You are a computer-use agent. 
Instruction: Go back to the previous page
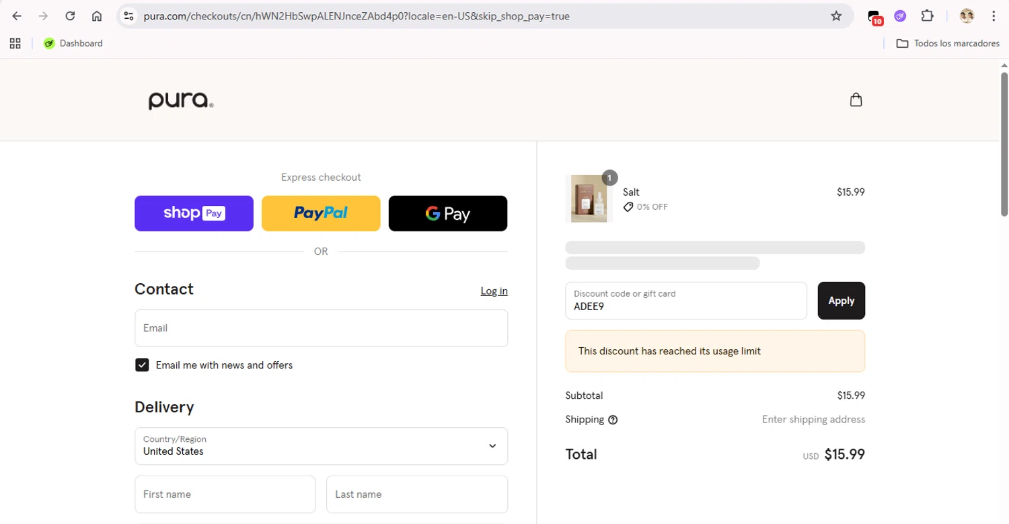click(x=17, y=16)
